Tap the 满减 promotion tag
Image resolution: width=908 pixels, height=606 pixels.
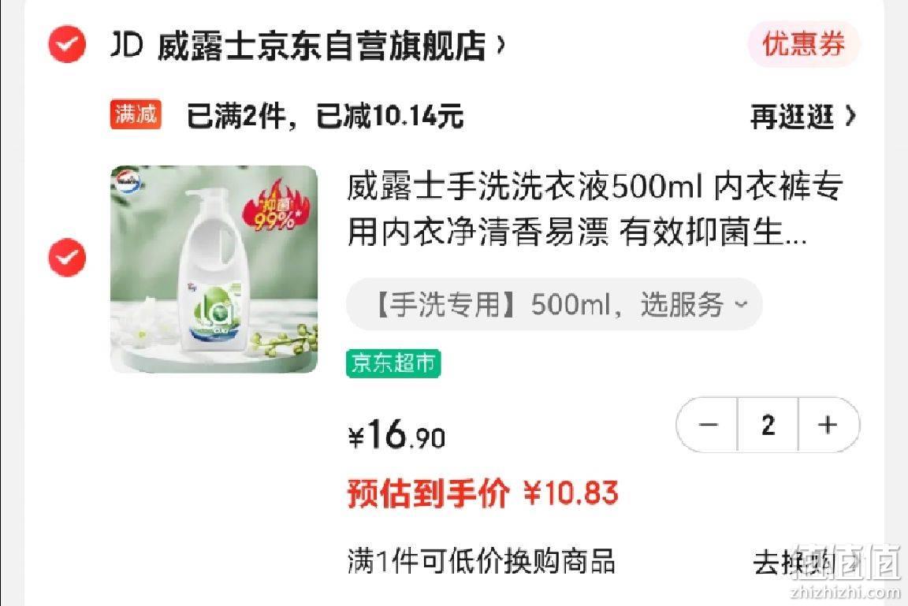(x=136, y=114)
